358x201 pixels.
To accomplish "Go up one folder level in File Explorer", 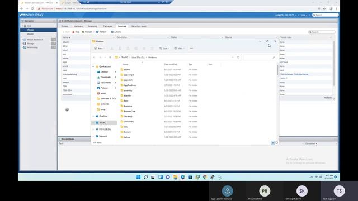I will pos(110,58).
